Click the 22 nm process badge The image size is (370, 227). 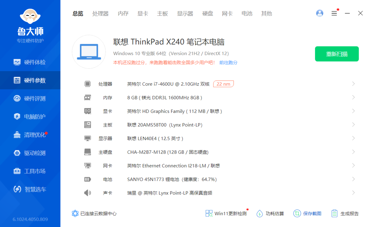(x=223, y=84)
